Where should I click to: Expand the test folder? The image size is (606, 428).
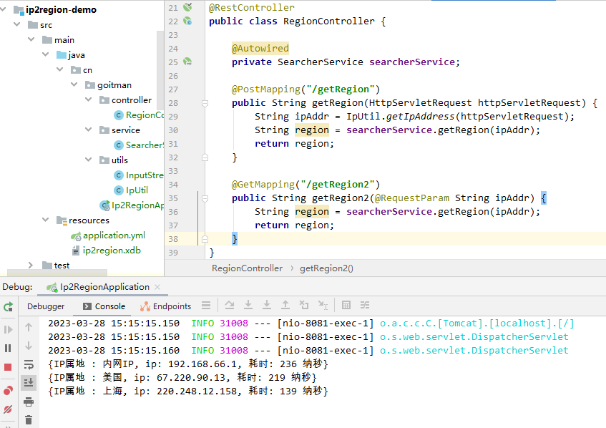pyautogui.click(x=31, y=266)
